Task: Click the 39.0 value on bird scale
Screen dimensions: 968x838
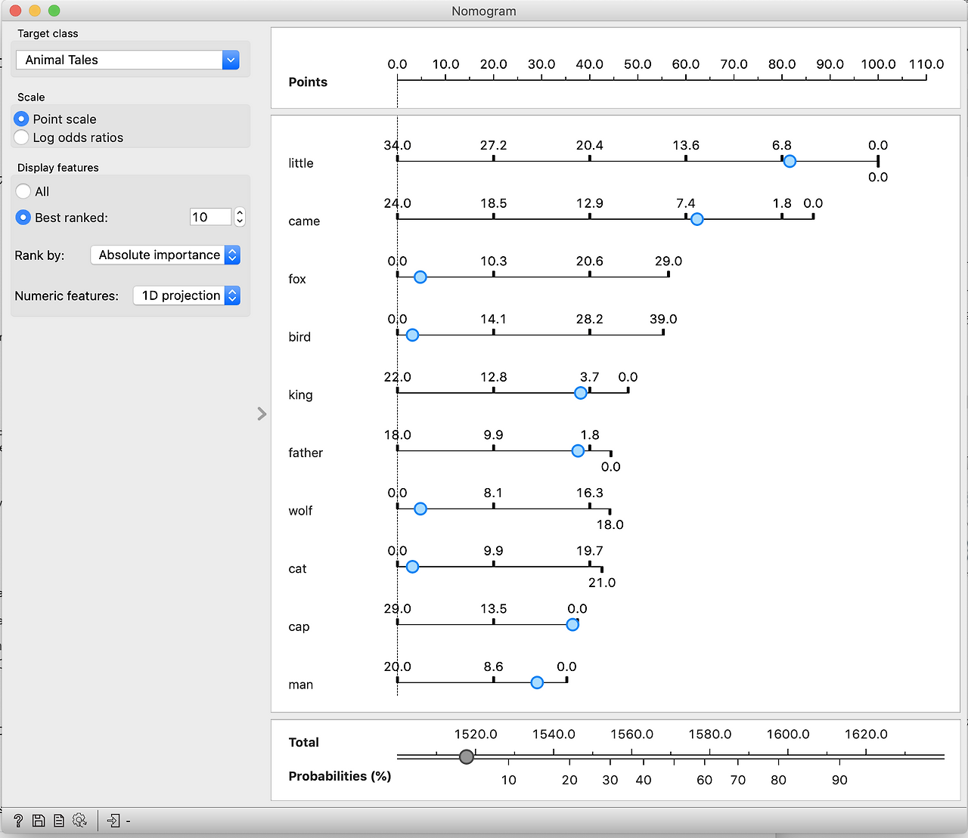Action: tap(663, 319)
